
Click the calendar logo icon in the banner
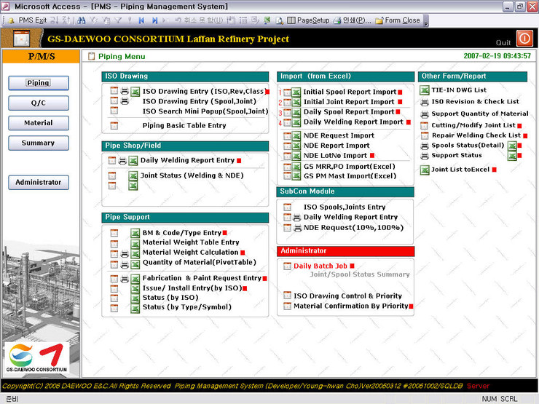click(x=21, y=38)
